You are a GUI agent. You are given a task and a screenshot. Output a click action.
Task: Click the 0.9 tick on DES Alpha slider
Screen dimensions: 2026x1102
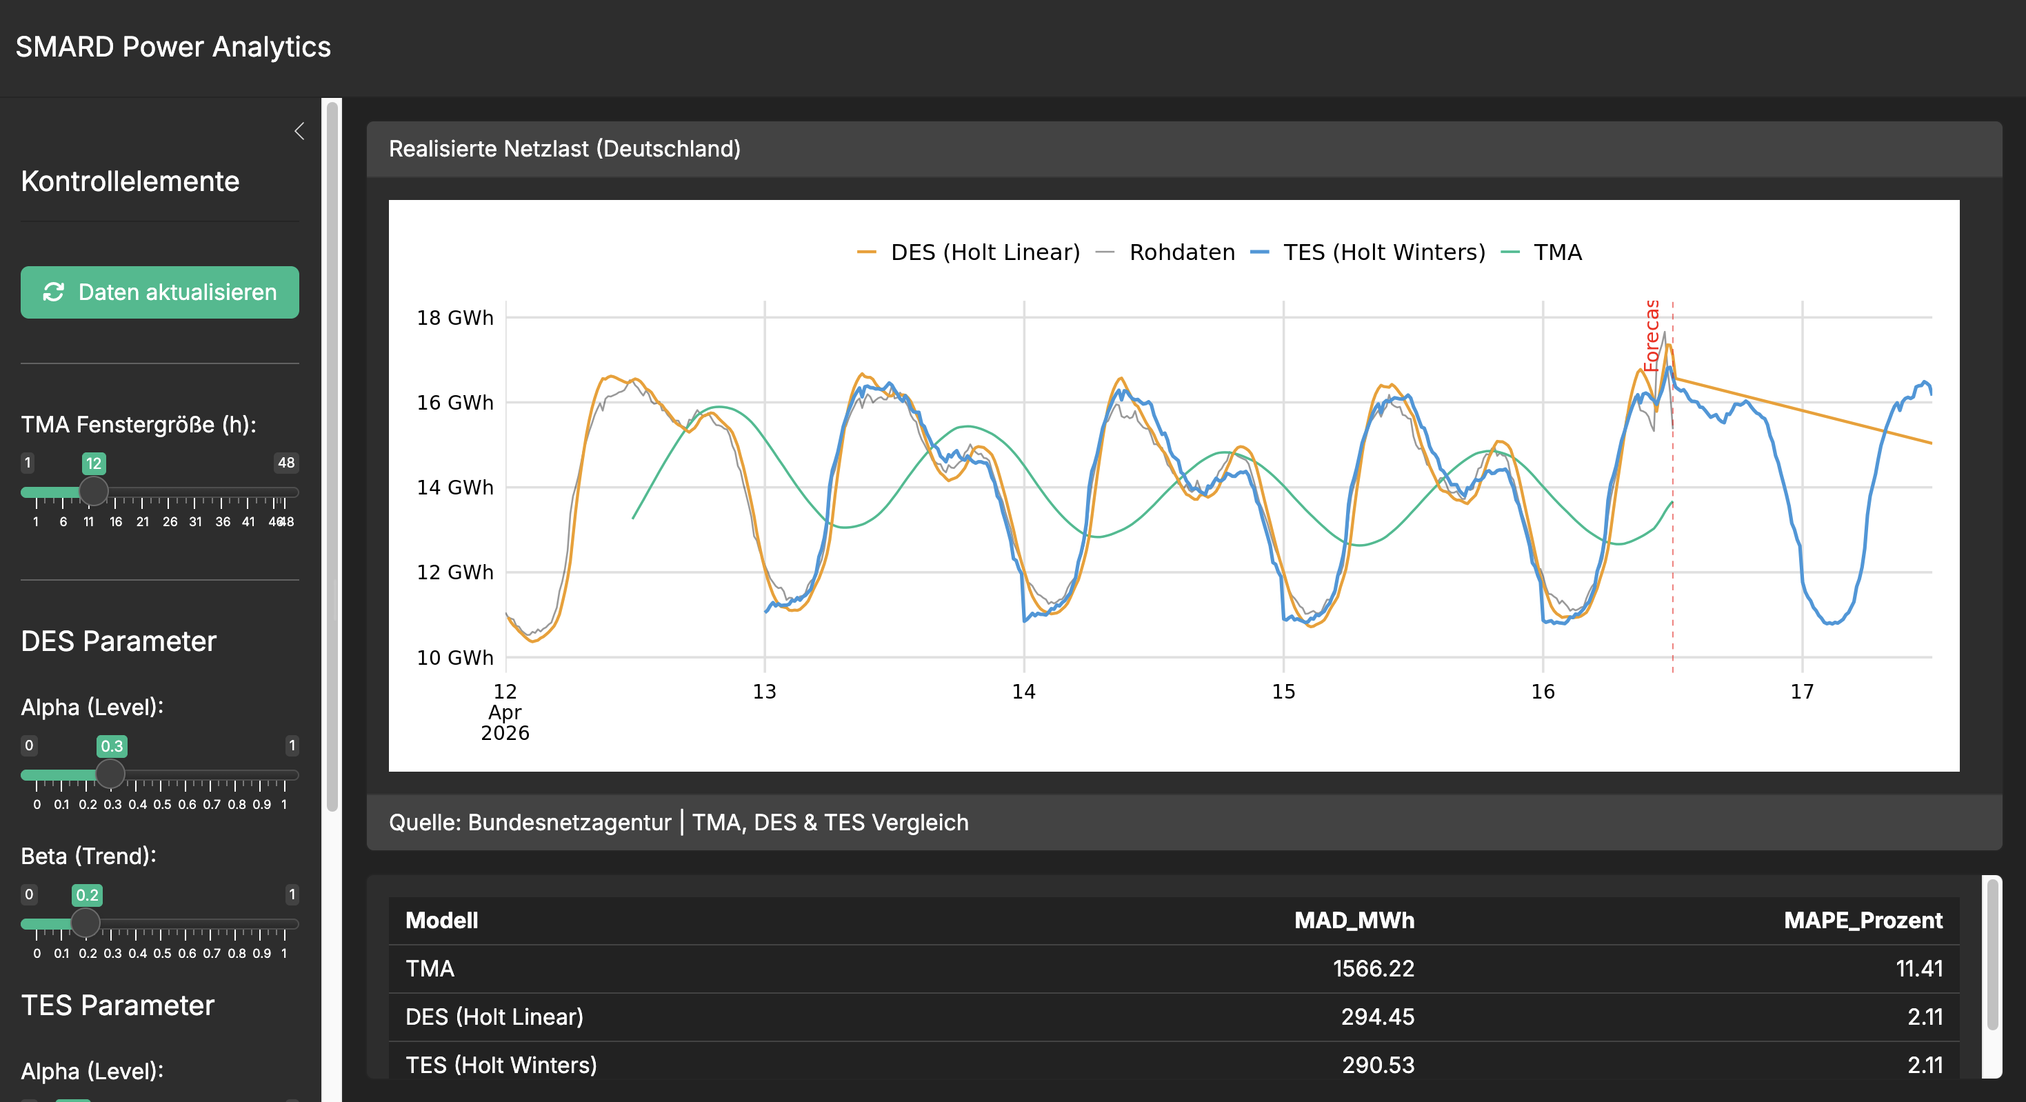tap(262, 804)
